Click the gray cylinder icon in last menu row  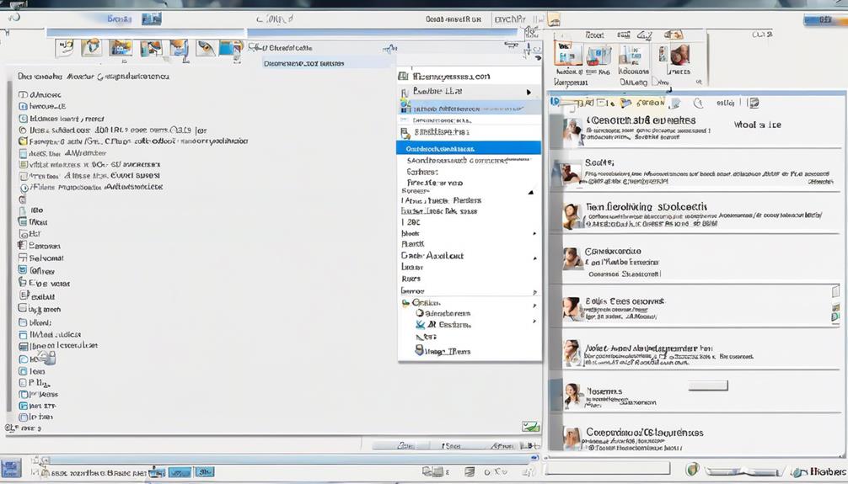(419, 350)
